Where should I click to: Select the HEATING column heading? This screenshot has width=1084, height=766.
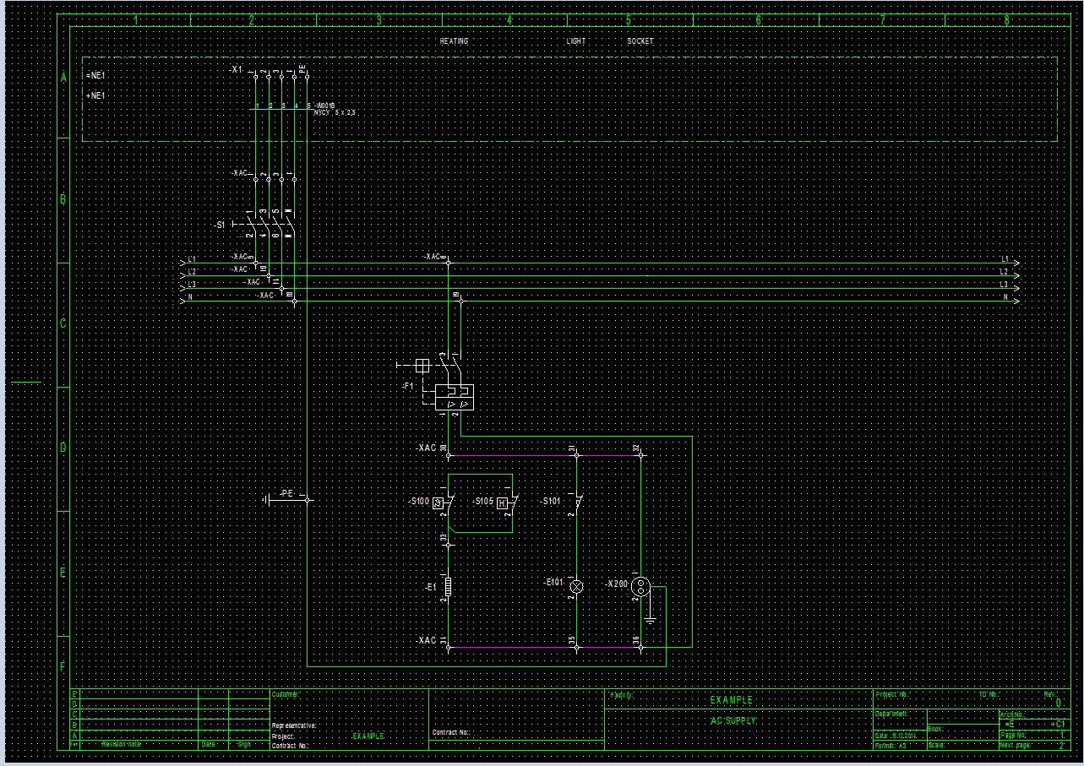[x=454, y=41]
